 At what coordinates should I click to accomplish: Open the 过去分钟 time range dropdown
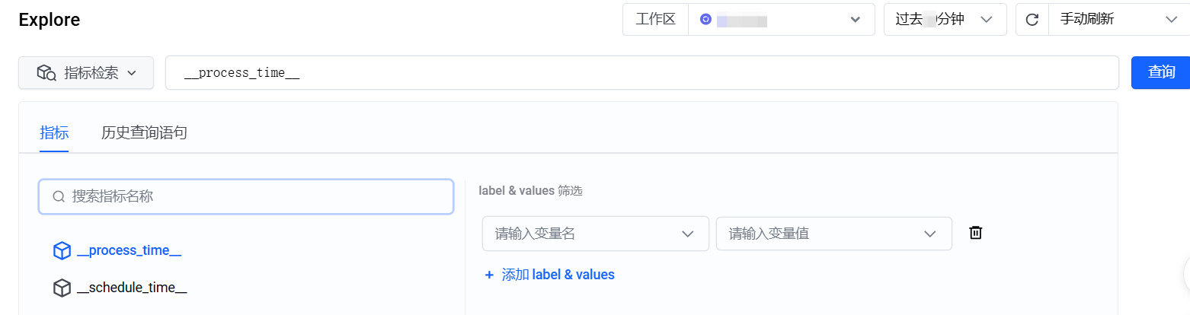pyautogui.click(x=945, y=20)
